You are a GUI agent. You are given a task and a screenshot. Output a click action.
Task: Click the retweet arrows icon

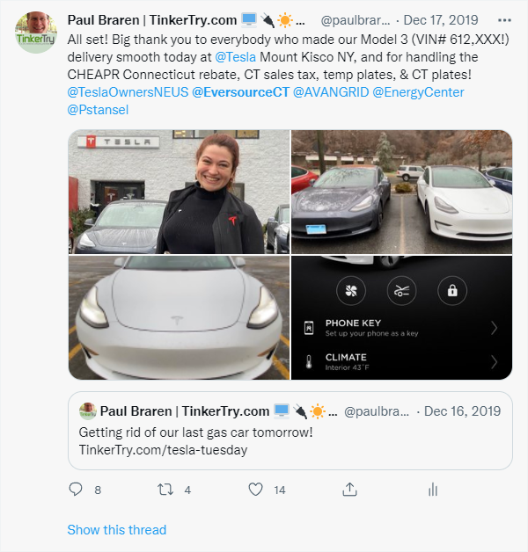click(x=165, y=490)
